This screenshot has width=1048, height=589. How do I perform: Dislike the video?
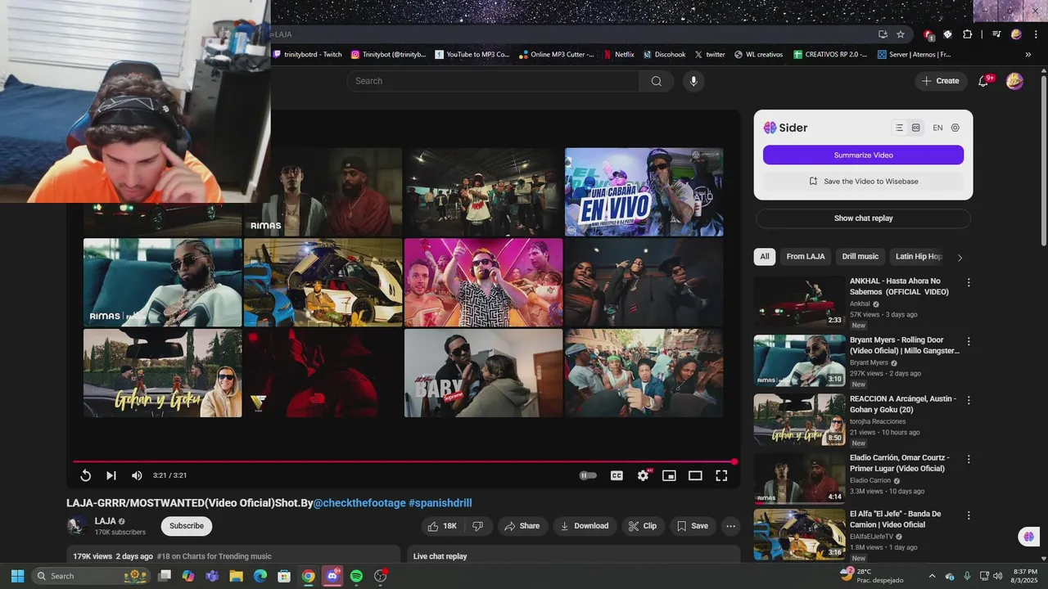tap(478, 526)
